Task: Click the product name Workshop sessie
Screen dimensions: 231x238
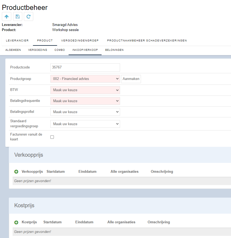Action: pyautogui.click(x=65, y=30)
